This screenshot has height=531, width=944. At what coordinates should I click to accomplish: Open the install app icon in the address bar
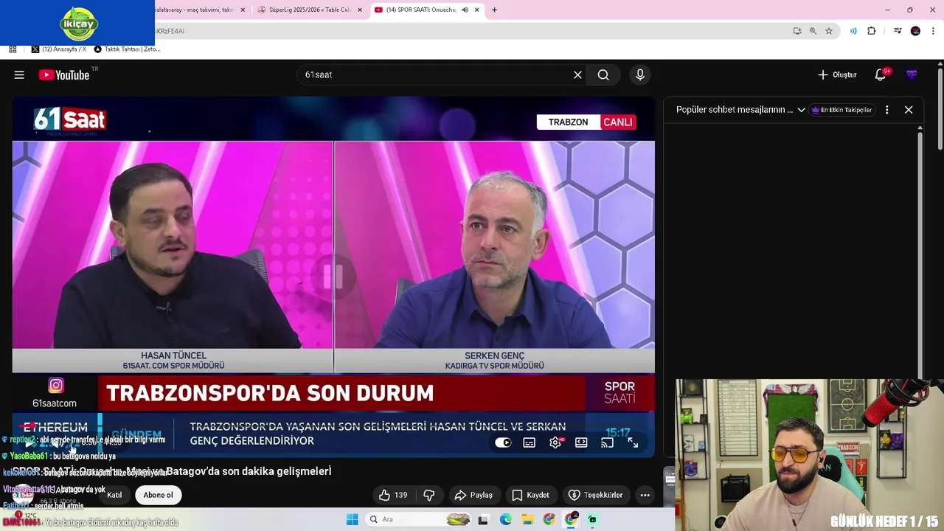(796, 31)
